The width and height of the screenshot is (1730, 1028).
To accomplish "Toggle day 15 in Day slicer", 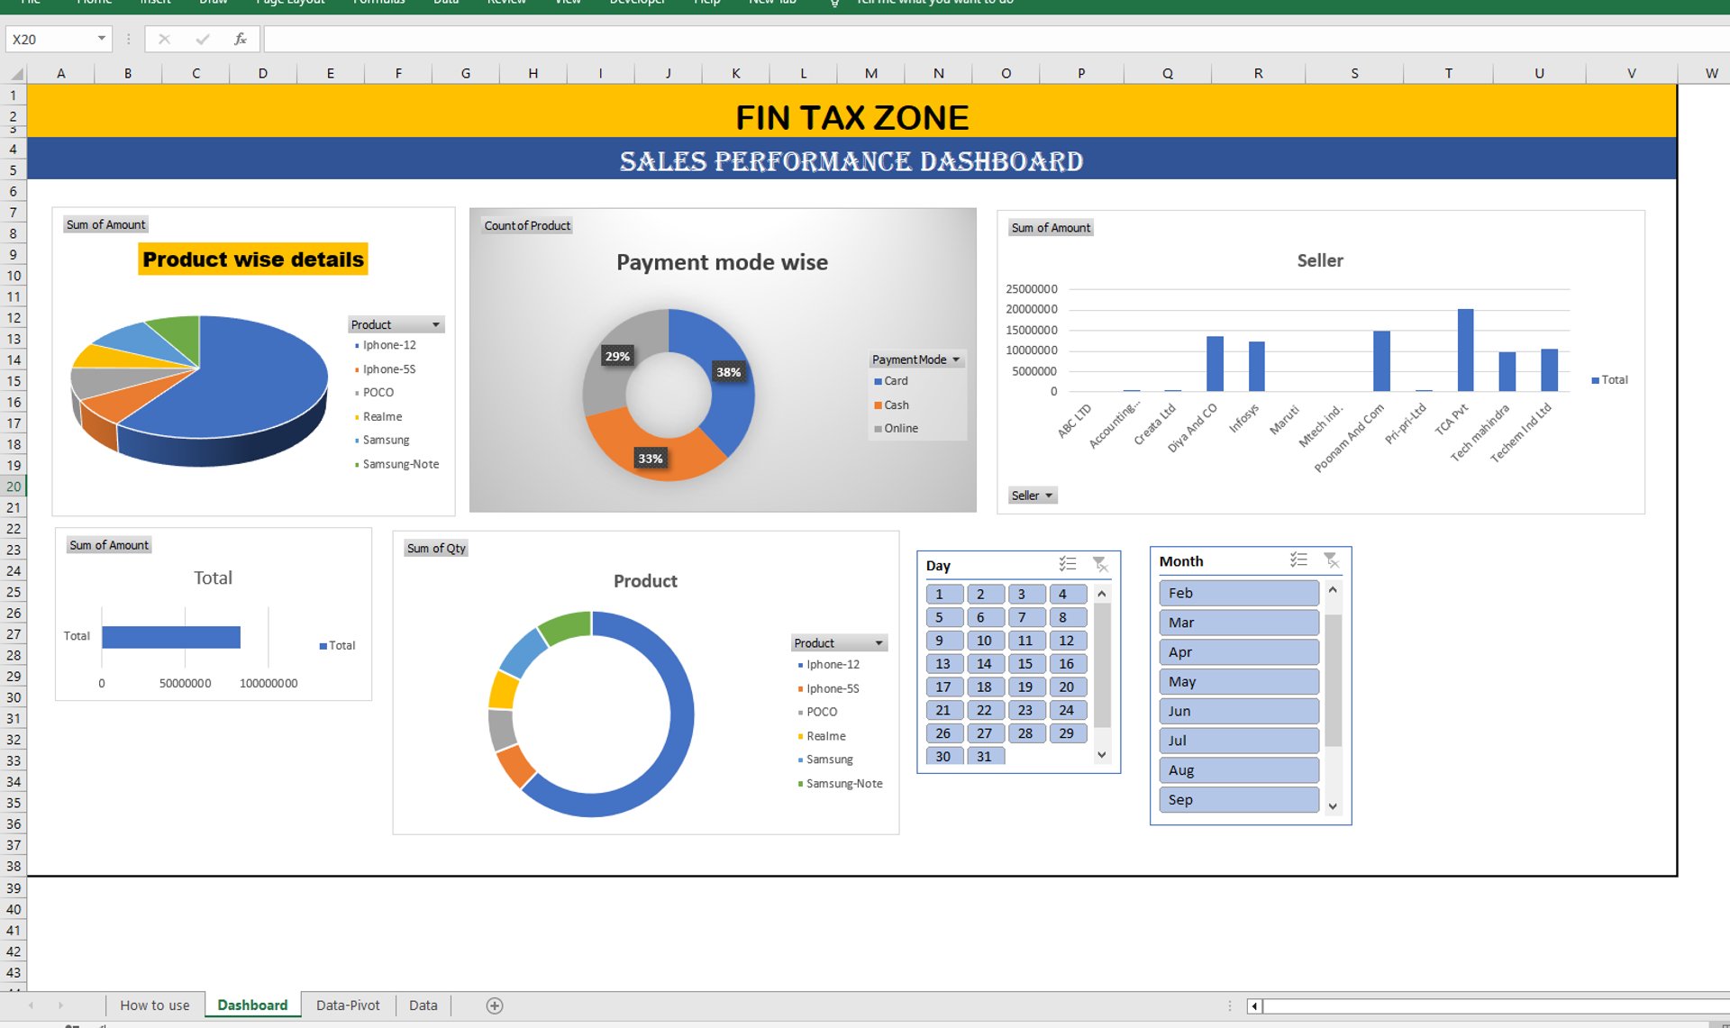I will pos(1025,664).
